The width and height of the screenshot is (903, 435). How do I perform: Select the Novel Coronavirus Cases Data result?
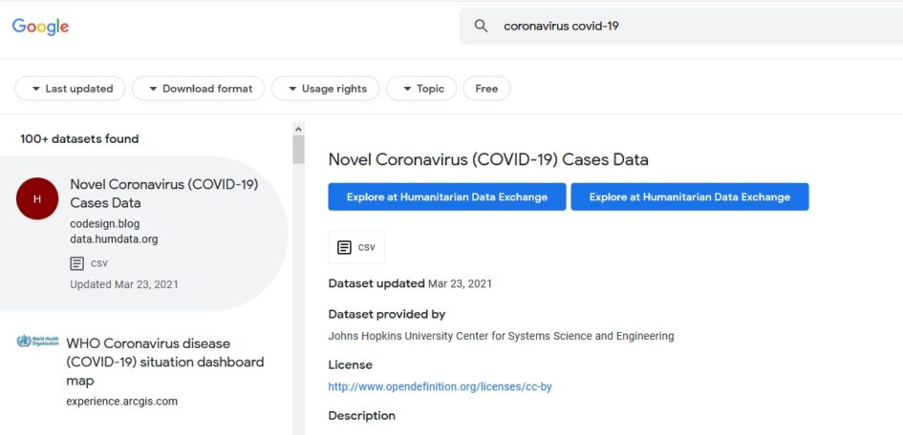coord(144,234)
